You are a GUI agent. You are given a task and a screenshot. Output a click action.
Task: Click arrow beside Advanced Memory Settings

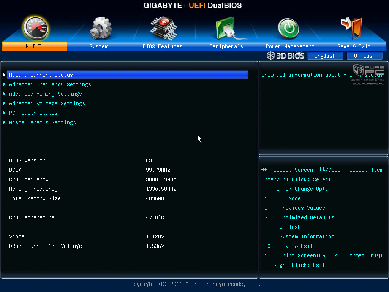click(x=4, y=94)
